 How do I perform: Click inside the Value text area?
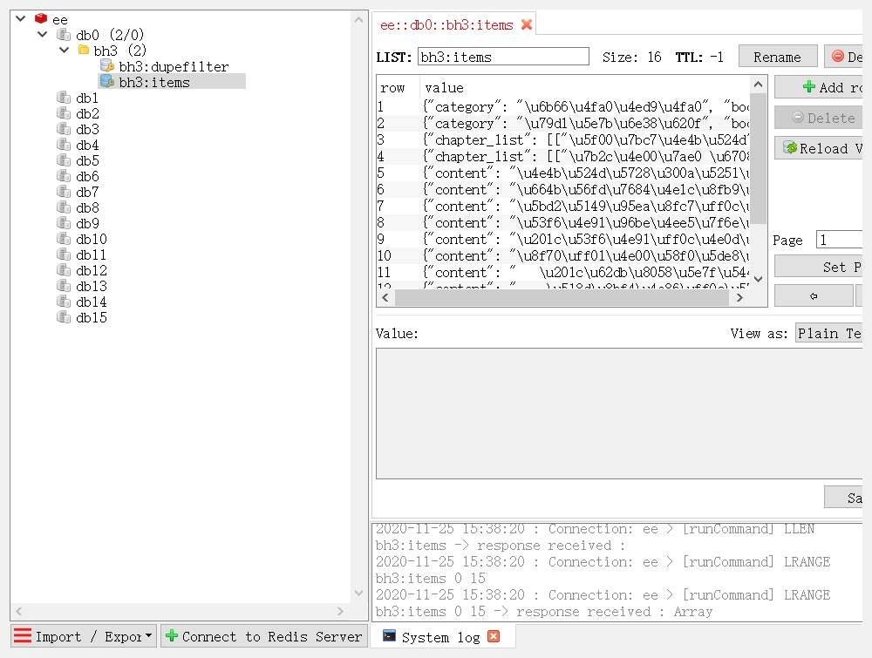[619, 413]
